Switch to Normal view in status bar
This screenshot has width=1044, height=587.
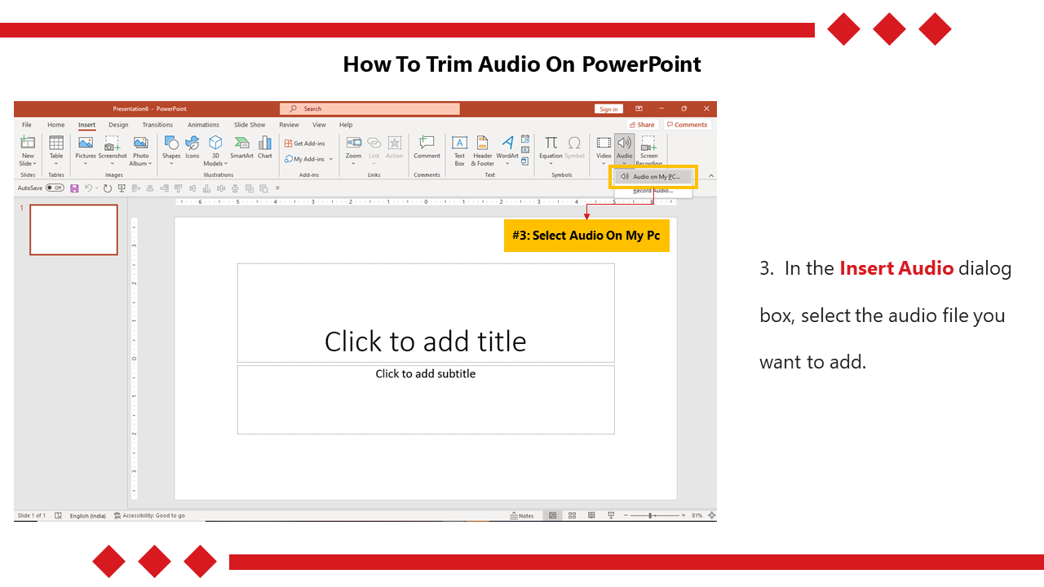coord(553,515)
